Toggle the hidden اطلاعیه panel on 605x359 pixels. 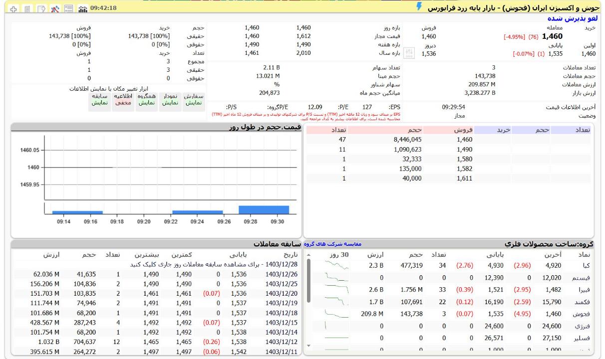[x=123, y=99]
